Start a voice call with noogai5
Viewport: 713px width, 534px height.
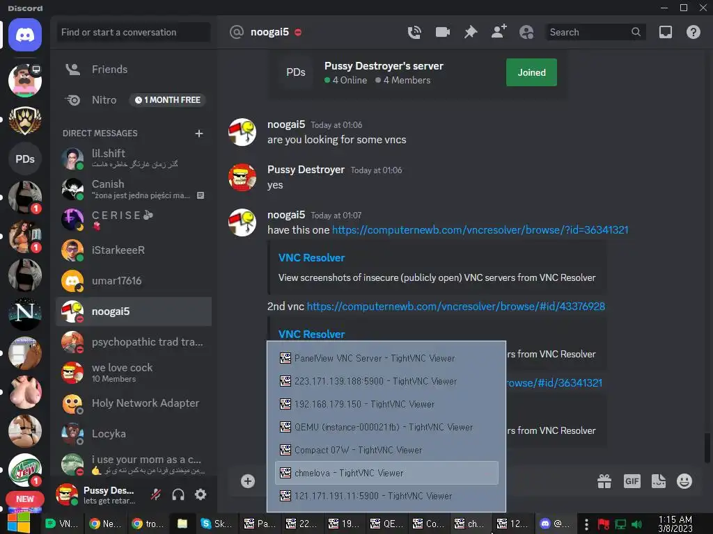click(414, 32)
